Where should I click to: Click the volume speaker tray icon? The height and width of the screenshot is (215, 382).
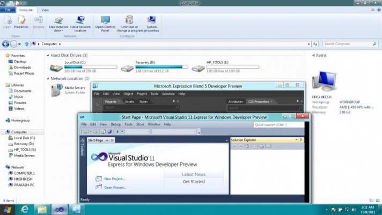(354, 210)
